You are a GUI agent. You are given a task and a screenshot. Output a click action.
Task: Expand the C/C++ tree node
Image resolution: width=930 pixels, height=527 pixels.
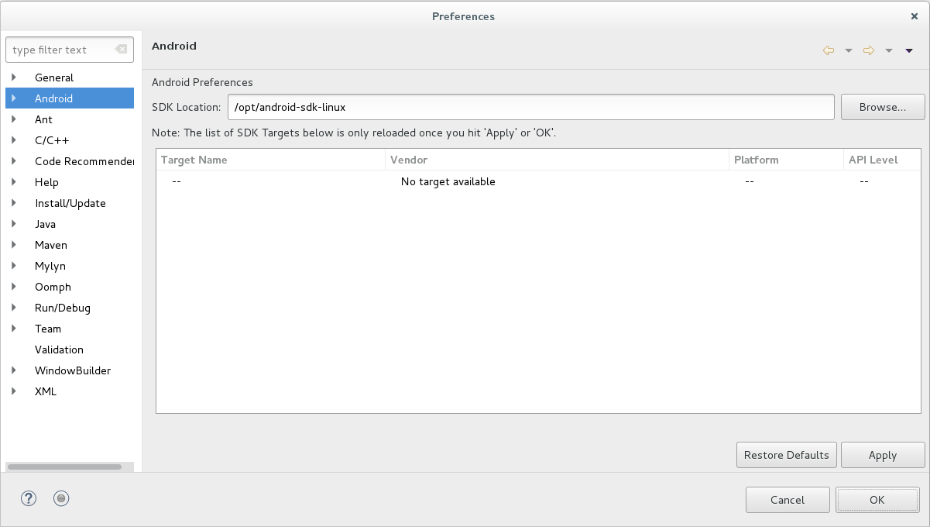pos(14,140)
